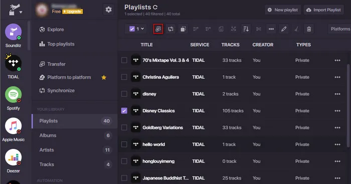Open Platform to platform in the sidebar
The height and width of the screenshot is (184, 351).
tap(65, 77)
